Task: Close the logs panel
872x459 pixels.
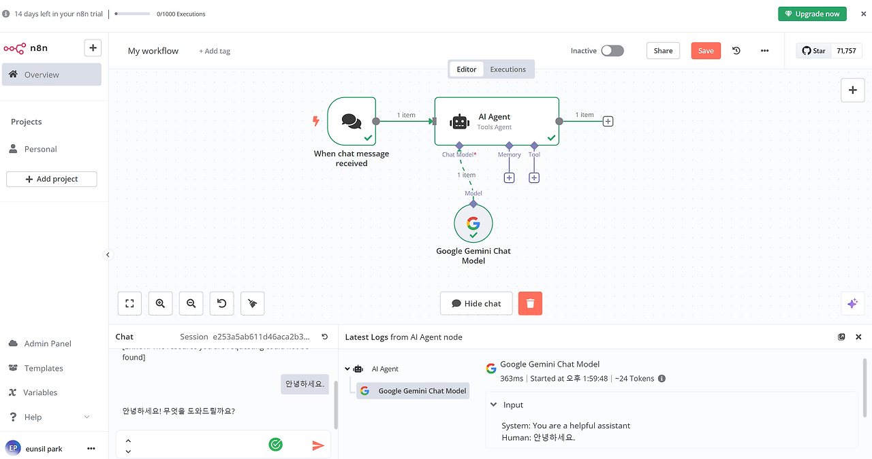Action: (858, 337)
